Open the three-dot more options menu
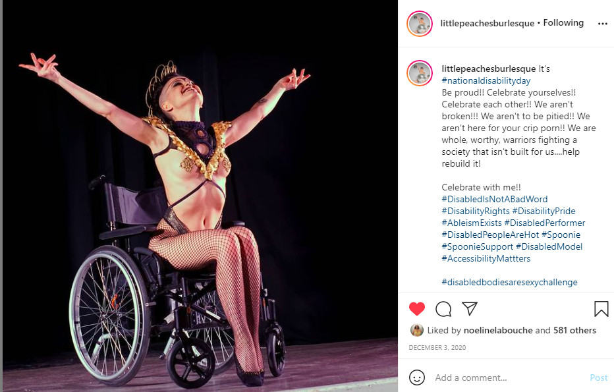614x392 pixels. point(603,24)
